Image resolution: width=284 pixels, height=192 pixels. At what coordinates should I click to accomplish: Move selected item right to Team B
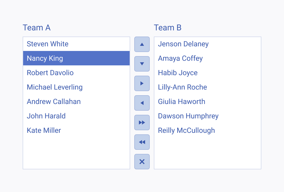tap(142, 83)
